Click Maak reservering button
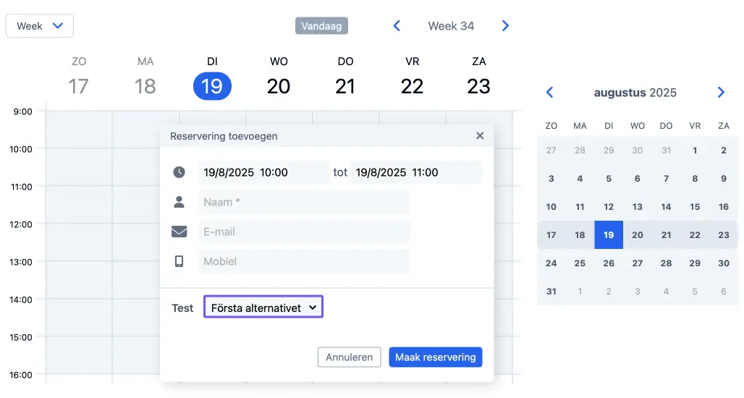Screen dimensions: 744x398 (436, 357)
